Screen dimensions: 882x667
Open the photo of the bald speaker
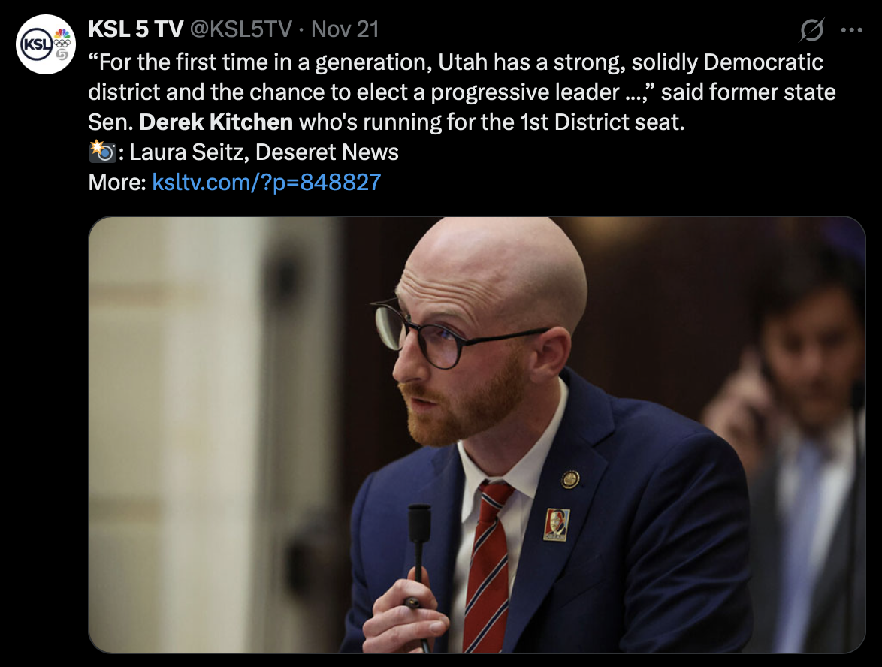coord(477,435)
